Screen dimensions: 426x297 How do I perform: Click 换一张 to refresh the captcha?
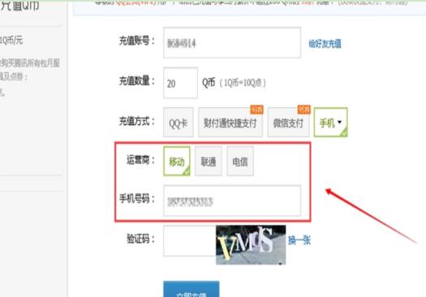(299, 240)
